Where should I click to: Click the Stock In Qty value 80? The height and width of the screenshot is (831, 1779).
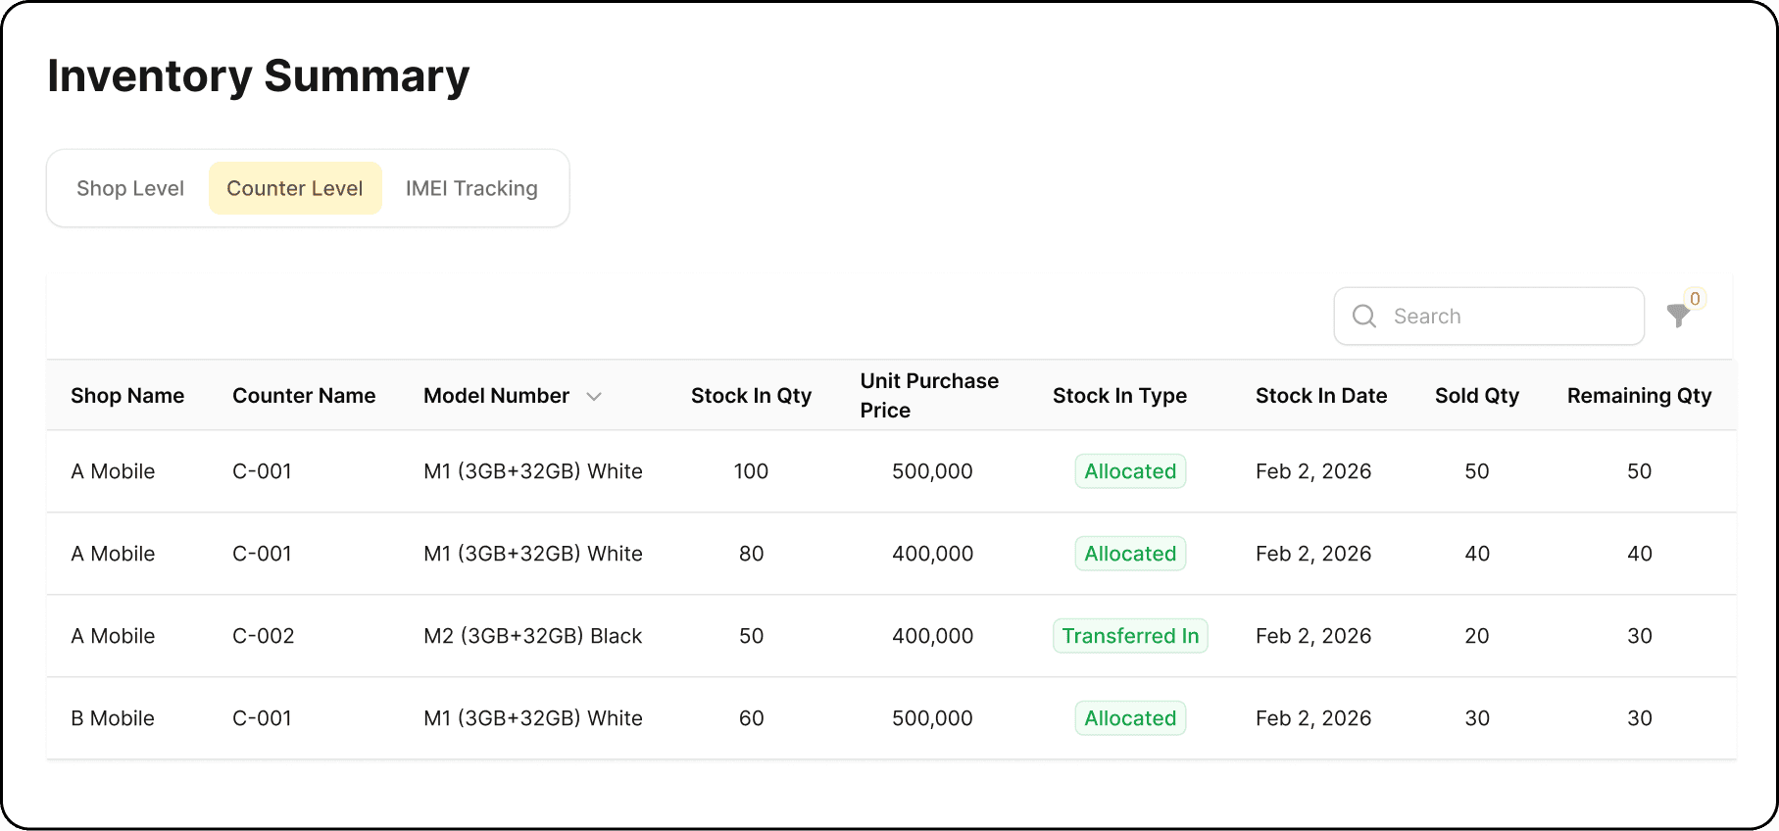[x=752, y=554]
